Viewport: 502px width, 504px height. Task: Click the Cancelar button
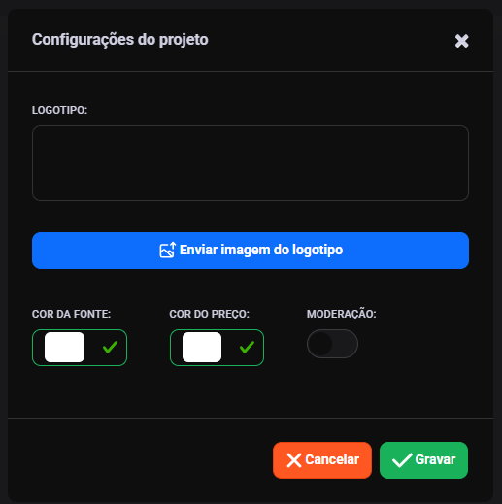322,460
